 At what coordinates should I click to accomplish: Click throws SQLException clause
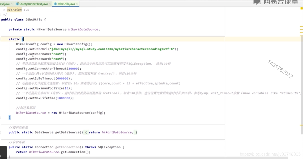click(x=103, y=147)
